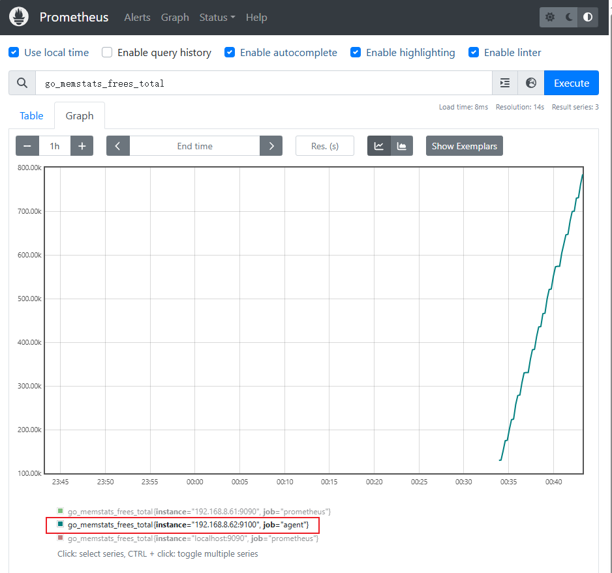
Task: Disable the Use local time checkbox
Action: pyautogui.click(x=14, y=52)
